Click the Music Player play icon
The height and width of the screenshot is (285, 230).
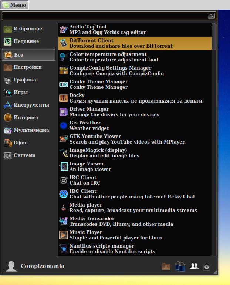(64, 235)
